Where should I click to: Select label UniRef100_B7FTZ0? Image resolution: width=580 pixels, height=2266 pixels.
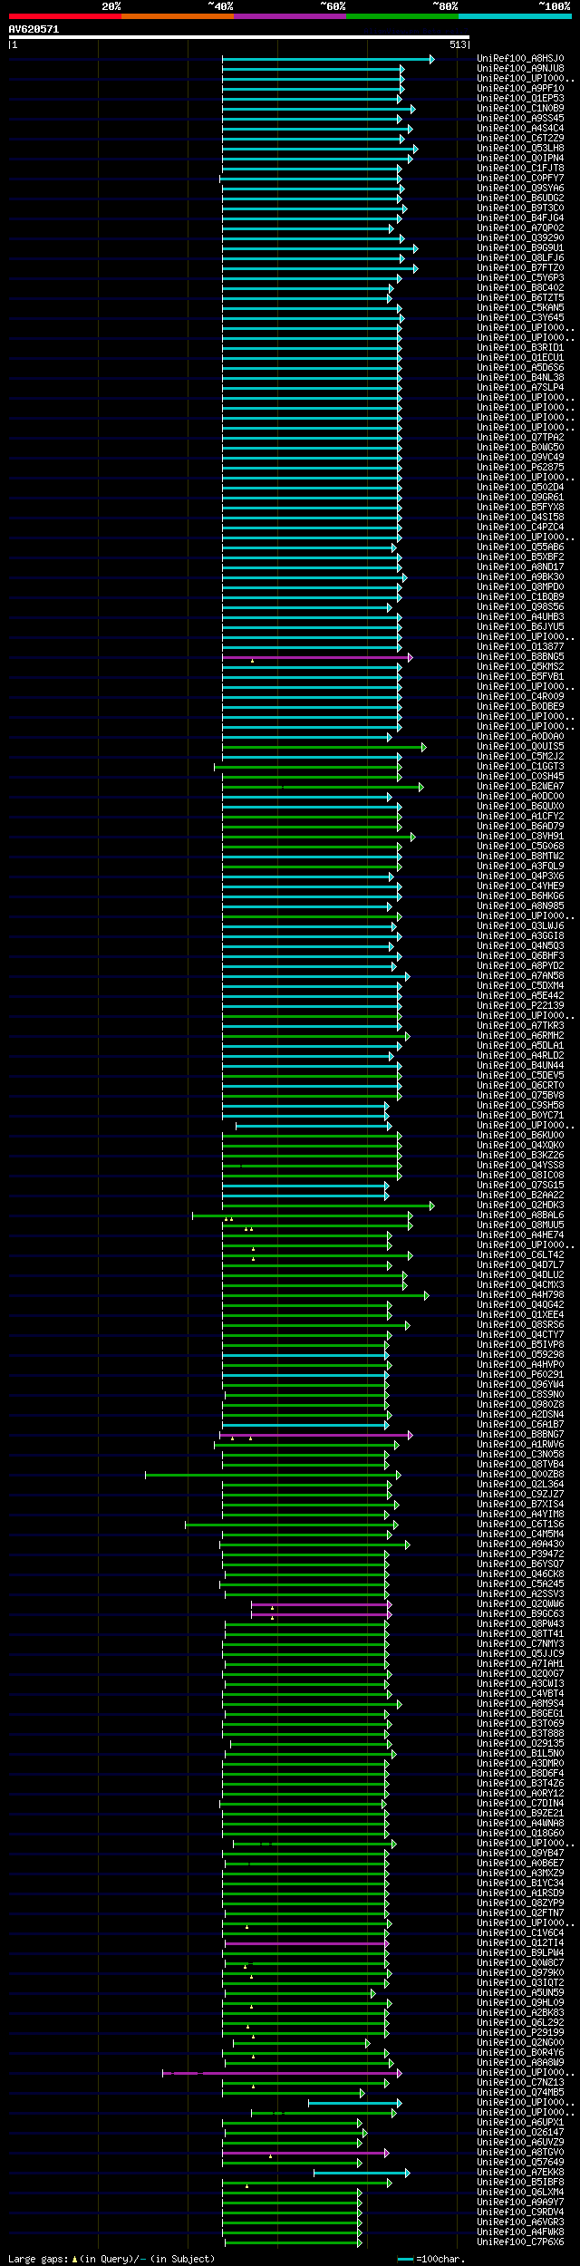(x=520, y=268)
